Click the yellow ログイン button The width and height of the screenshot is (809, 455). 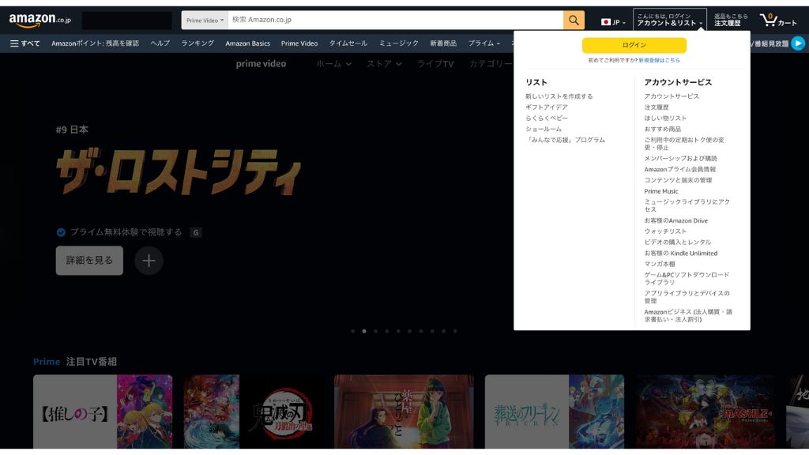(634, 45)
